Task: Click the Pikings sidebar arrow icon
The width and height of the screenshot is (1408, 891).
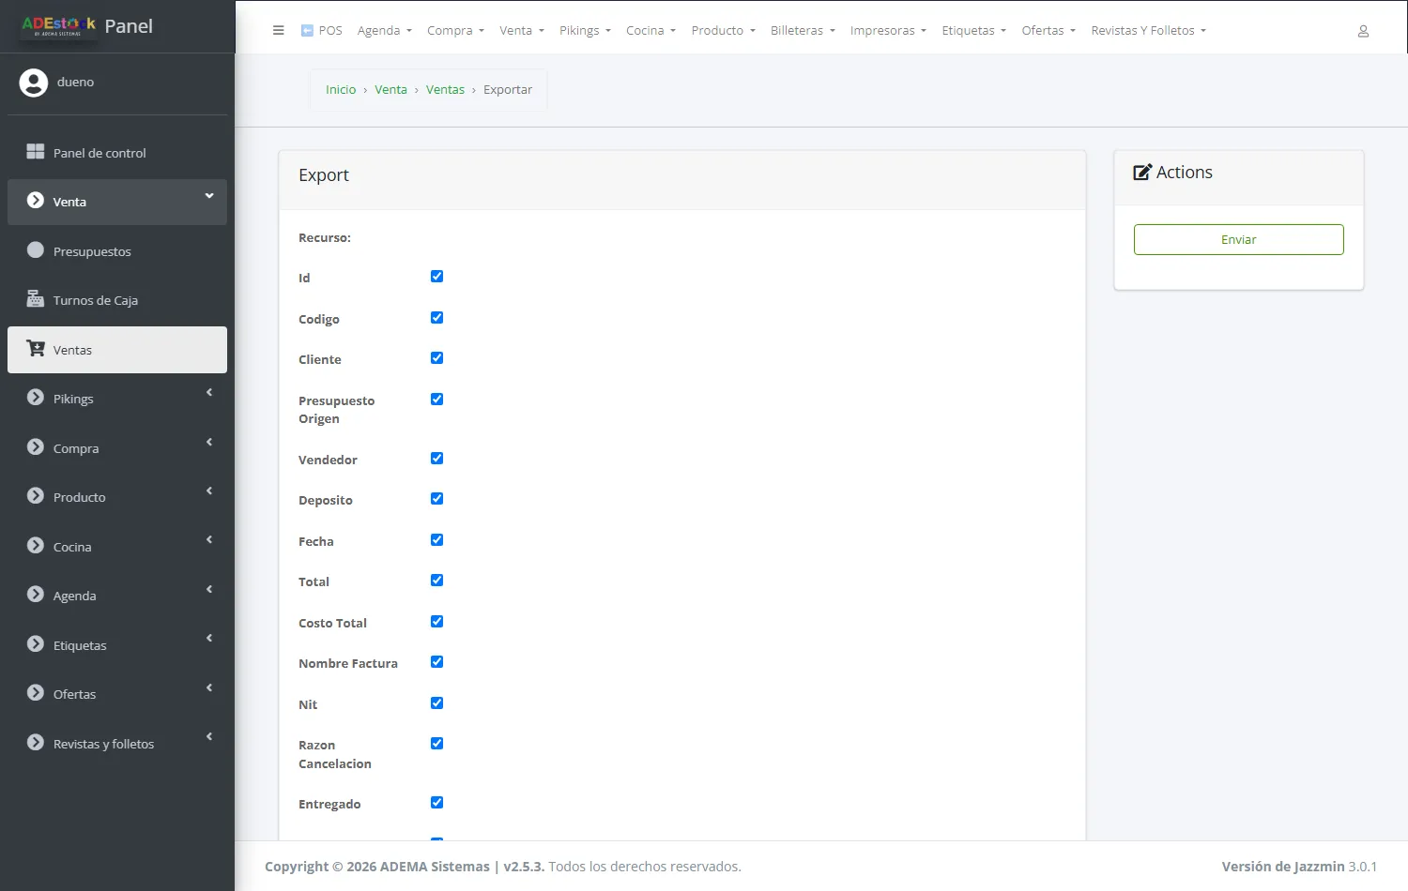Action: (36, 398)
